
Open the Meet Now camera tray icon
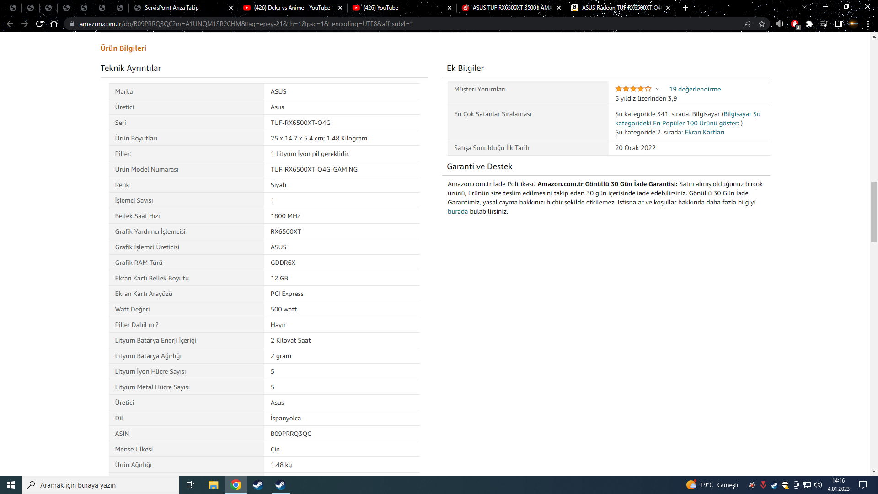(796, 485)
